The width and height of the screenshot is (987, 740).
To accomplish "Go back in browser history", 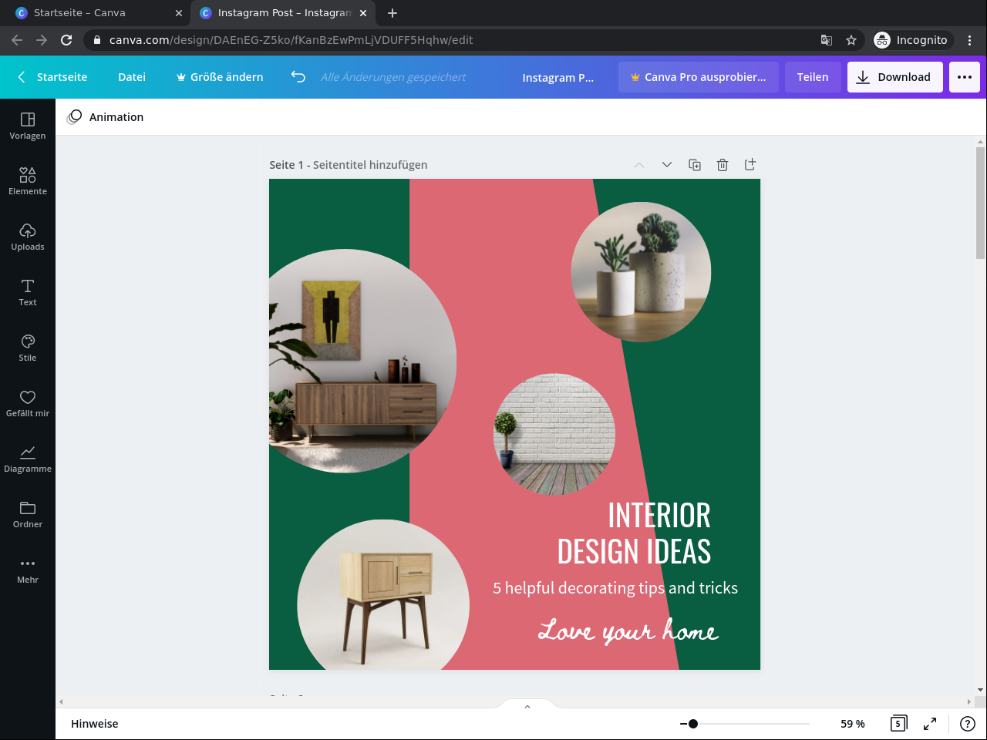I will click(17, 40).
